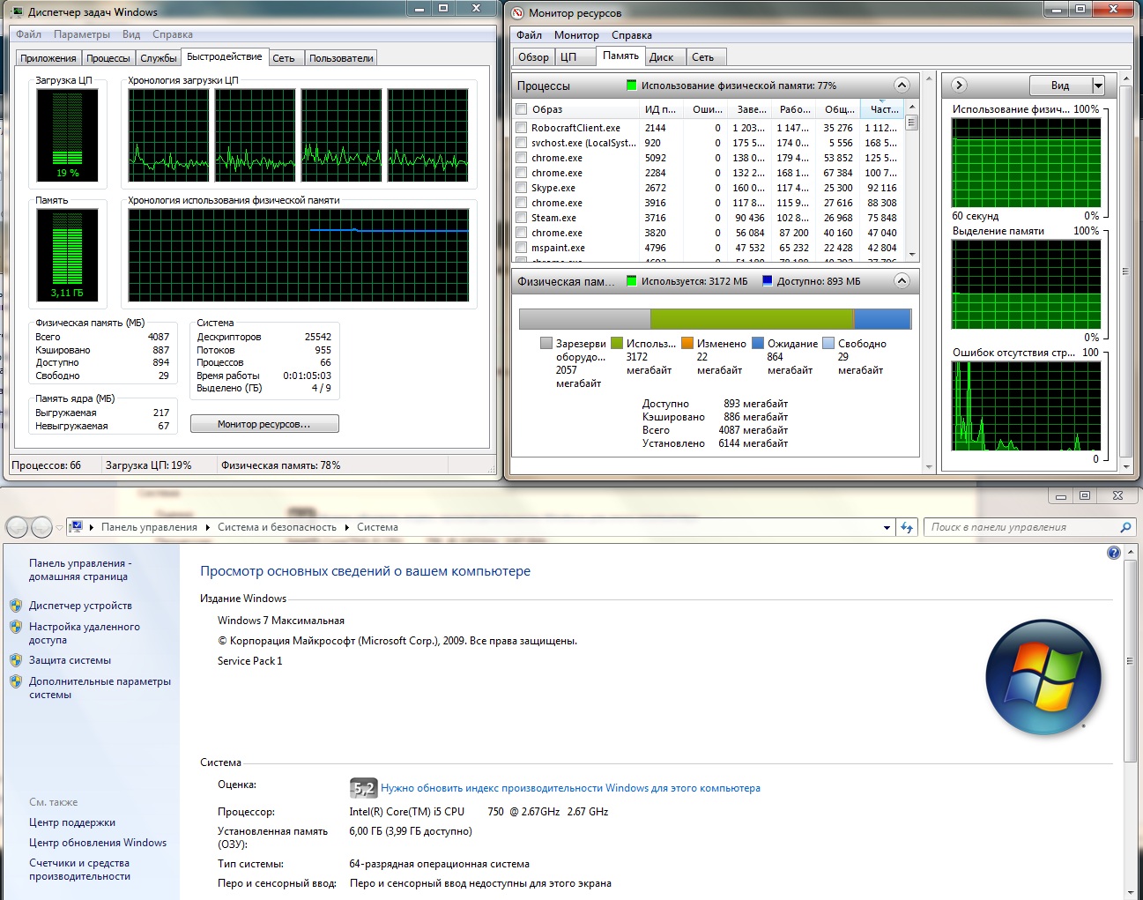The image size is (1143, 900).
Task: Click the process list vertical scrollbar
Action: pyautogui.click(x=912, y=182)
